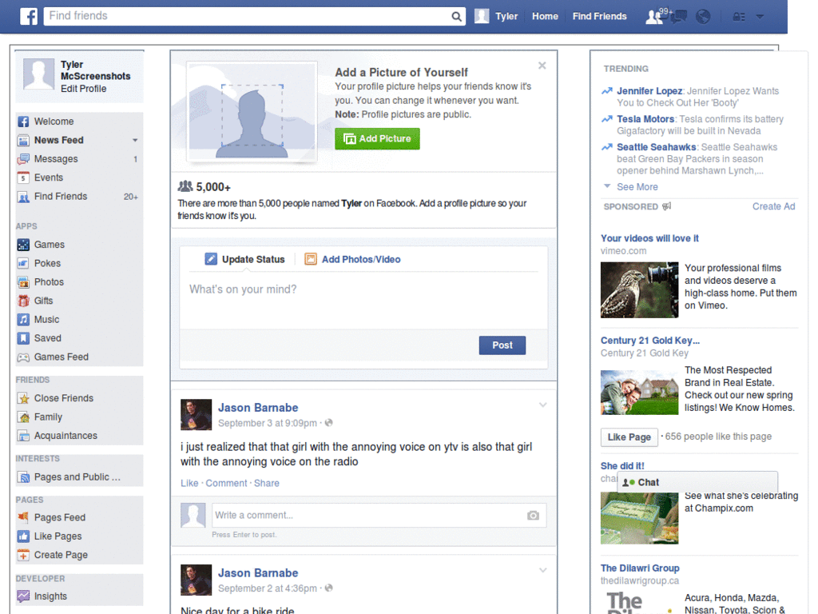
Task: Open the messages icon in top bar
Action: tap(678, 17)
